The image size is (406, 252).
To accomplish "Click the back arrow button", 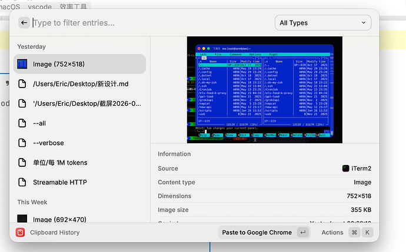I will (24, 23).
